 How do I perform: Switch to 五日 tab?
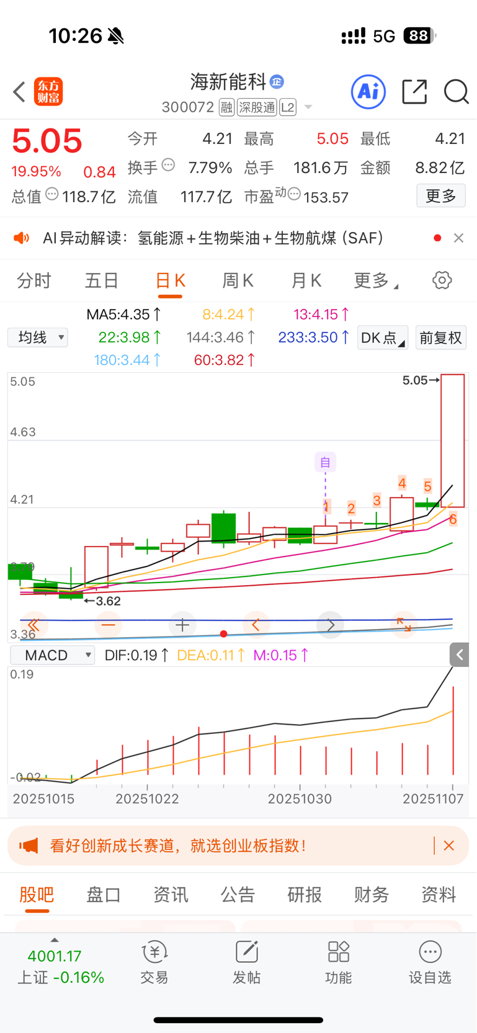coord(102,281)
